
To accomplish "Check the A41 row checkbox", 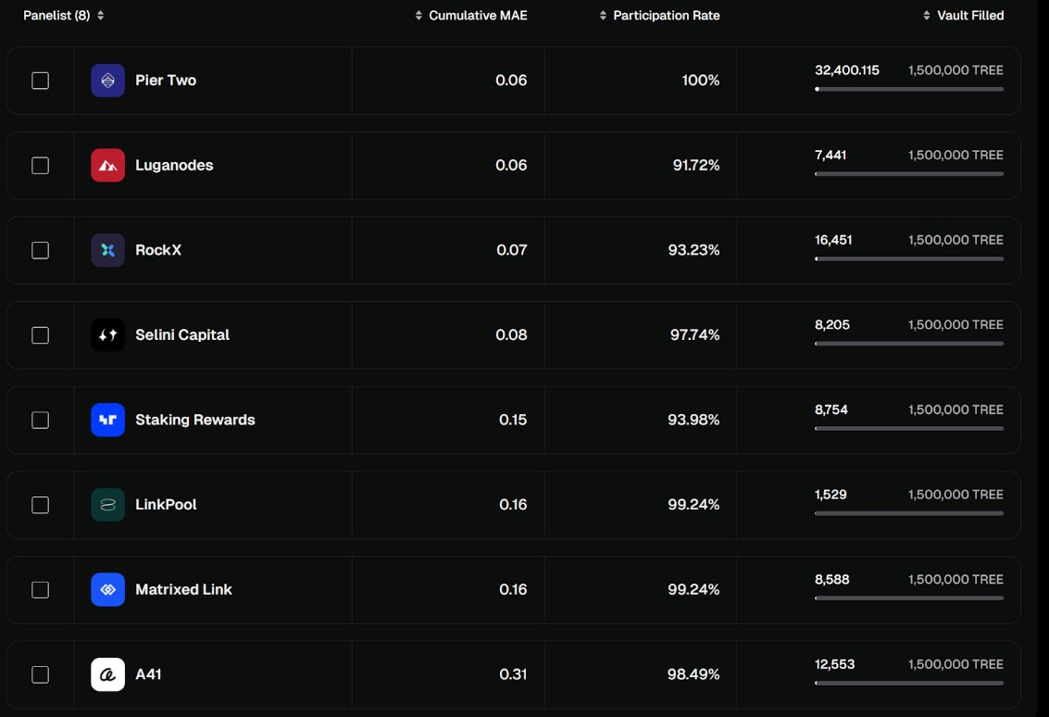I will (40, 674).
